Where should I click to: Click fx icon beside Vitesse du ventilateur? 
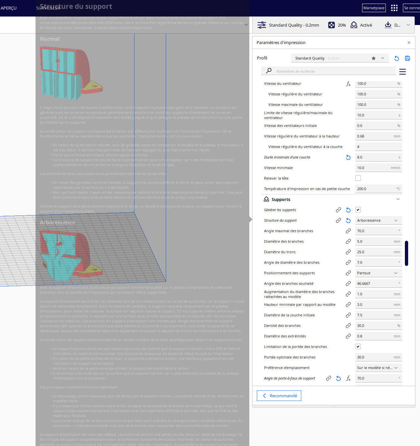click(348, 84)
